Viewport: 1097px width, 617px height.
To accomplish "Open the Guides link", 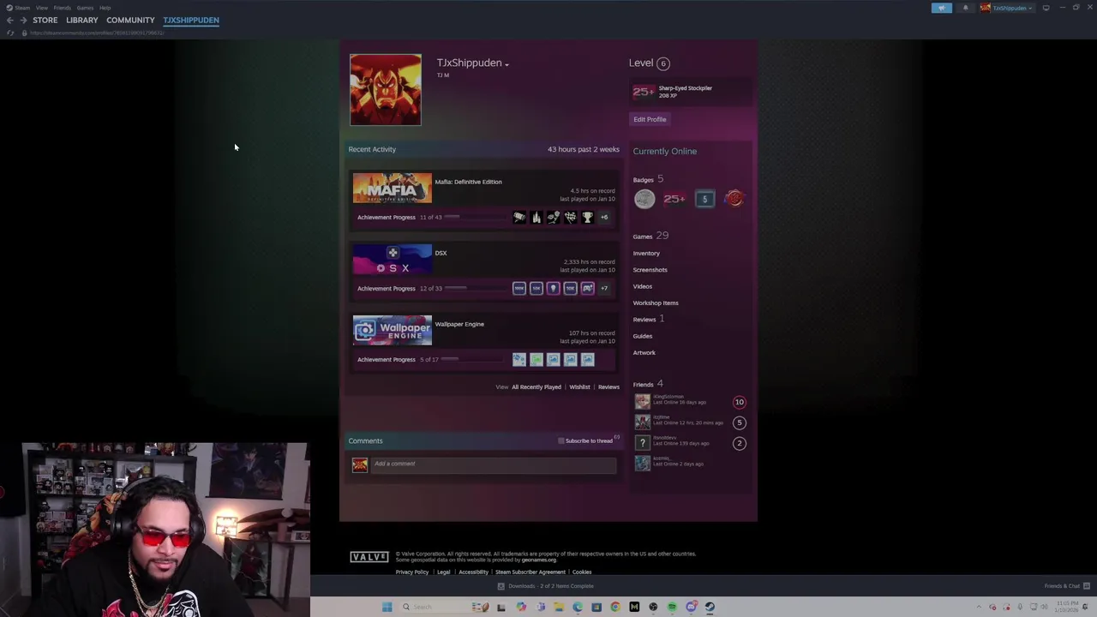I will (x=642, y=336).
